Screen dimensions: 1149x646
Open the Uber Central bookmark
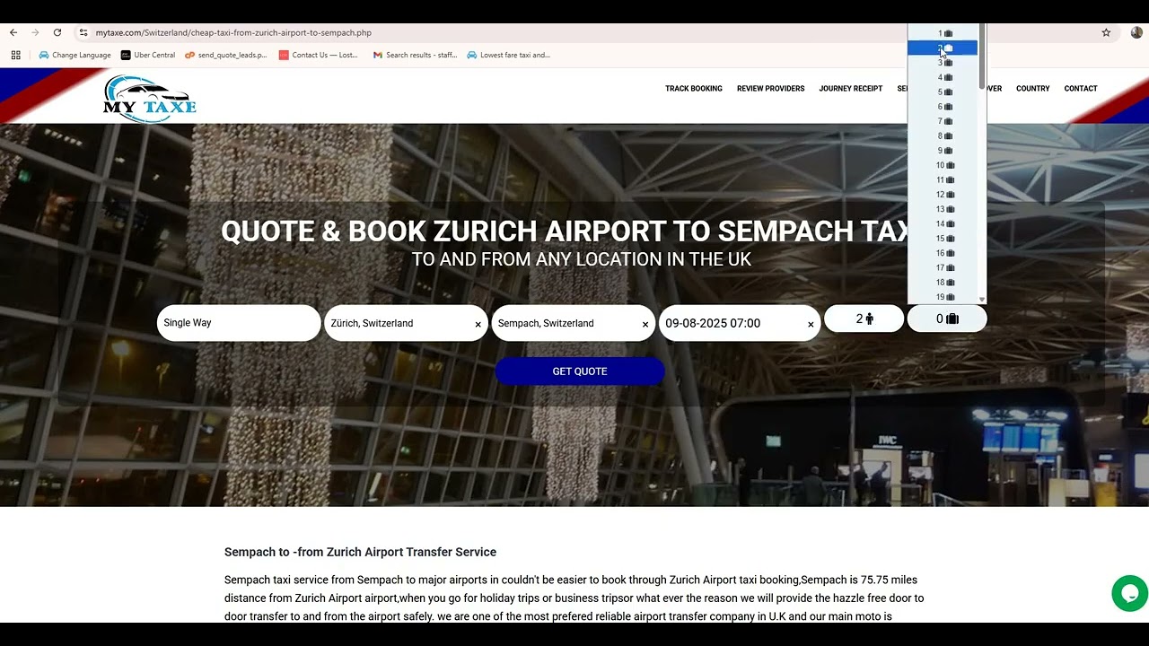point(148,55)
